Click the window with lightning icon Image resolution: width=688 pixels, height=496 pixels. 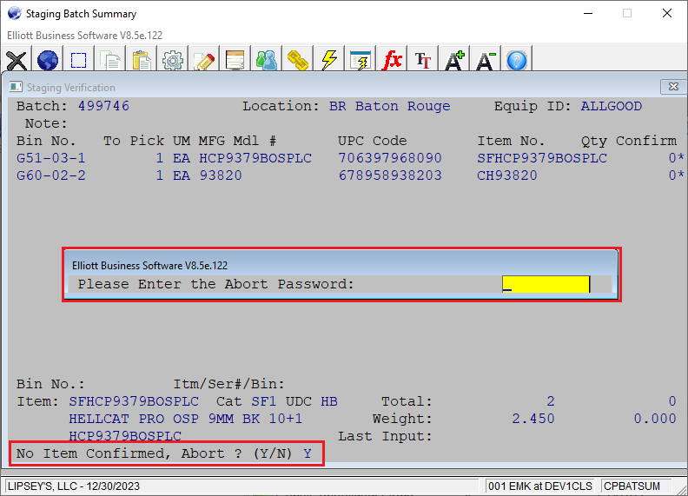click(x=361, y=60)
